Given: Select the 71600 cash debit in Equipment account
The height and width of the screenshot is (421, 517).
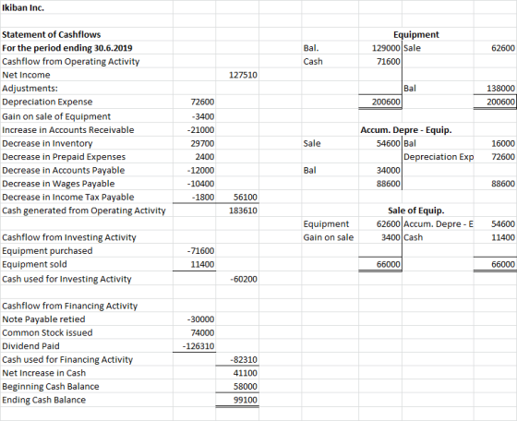Looking at the screenshot, I should tap(389, 62).
